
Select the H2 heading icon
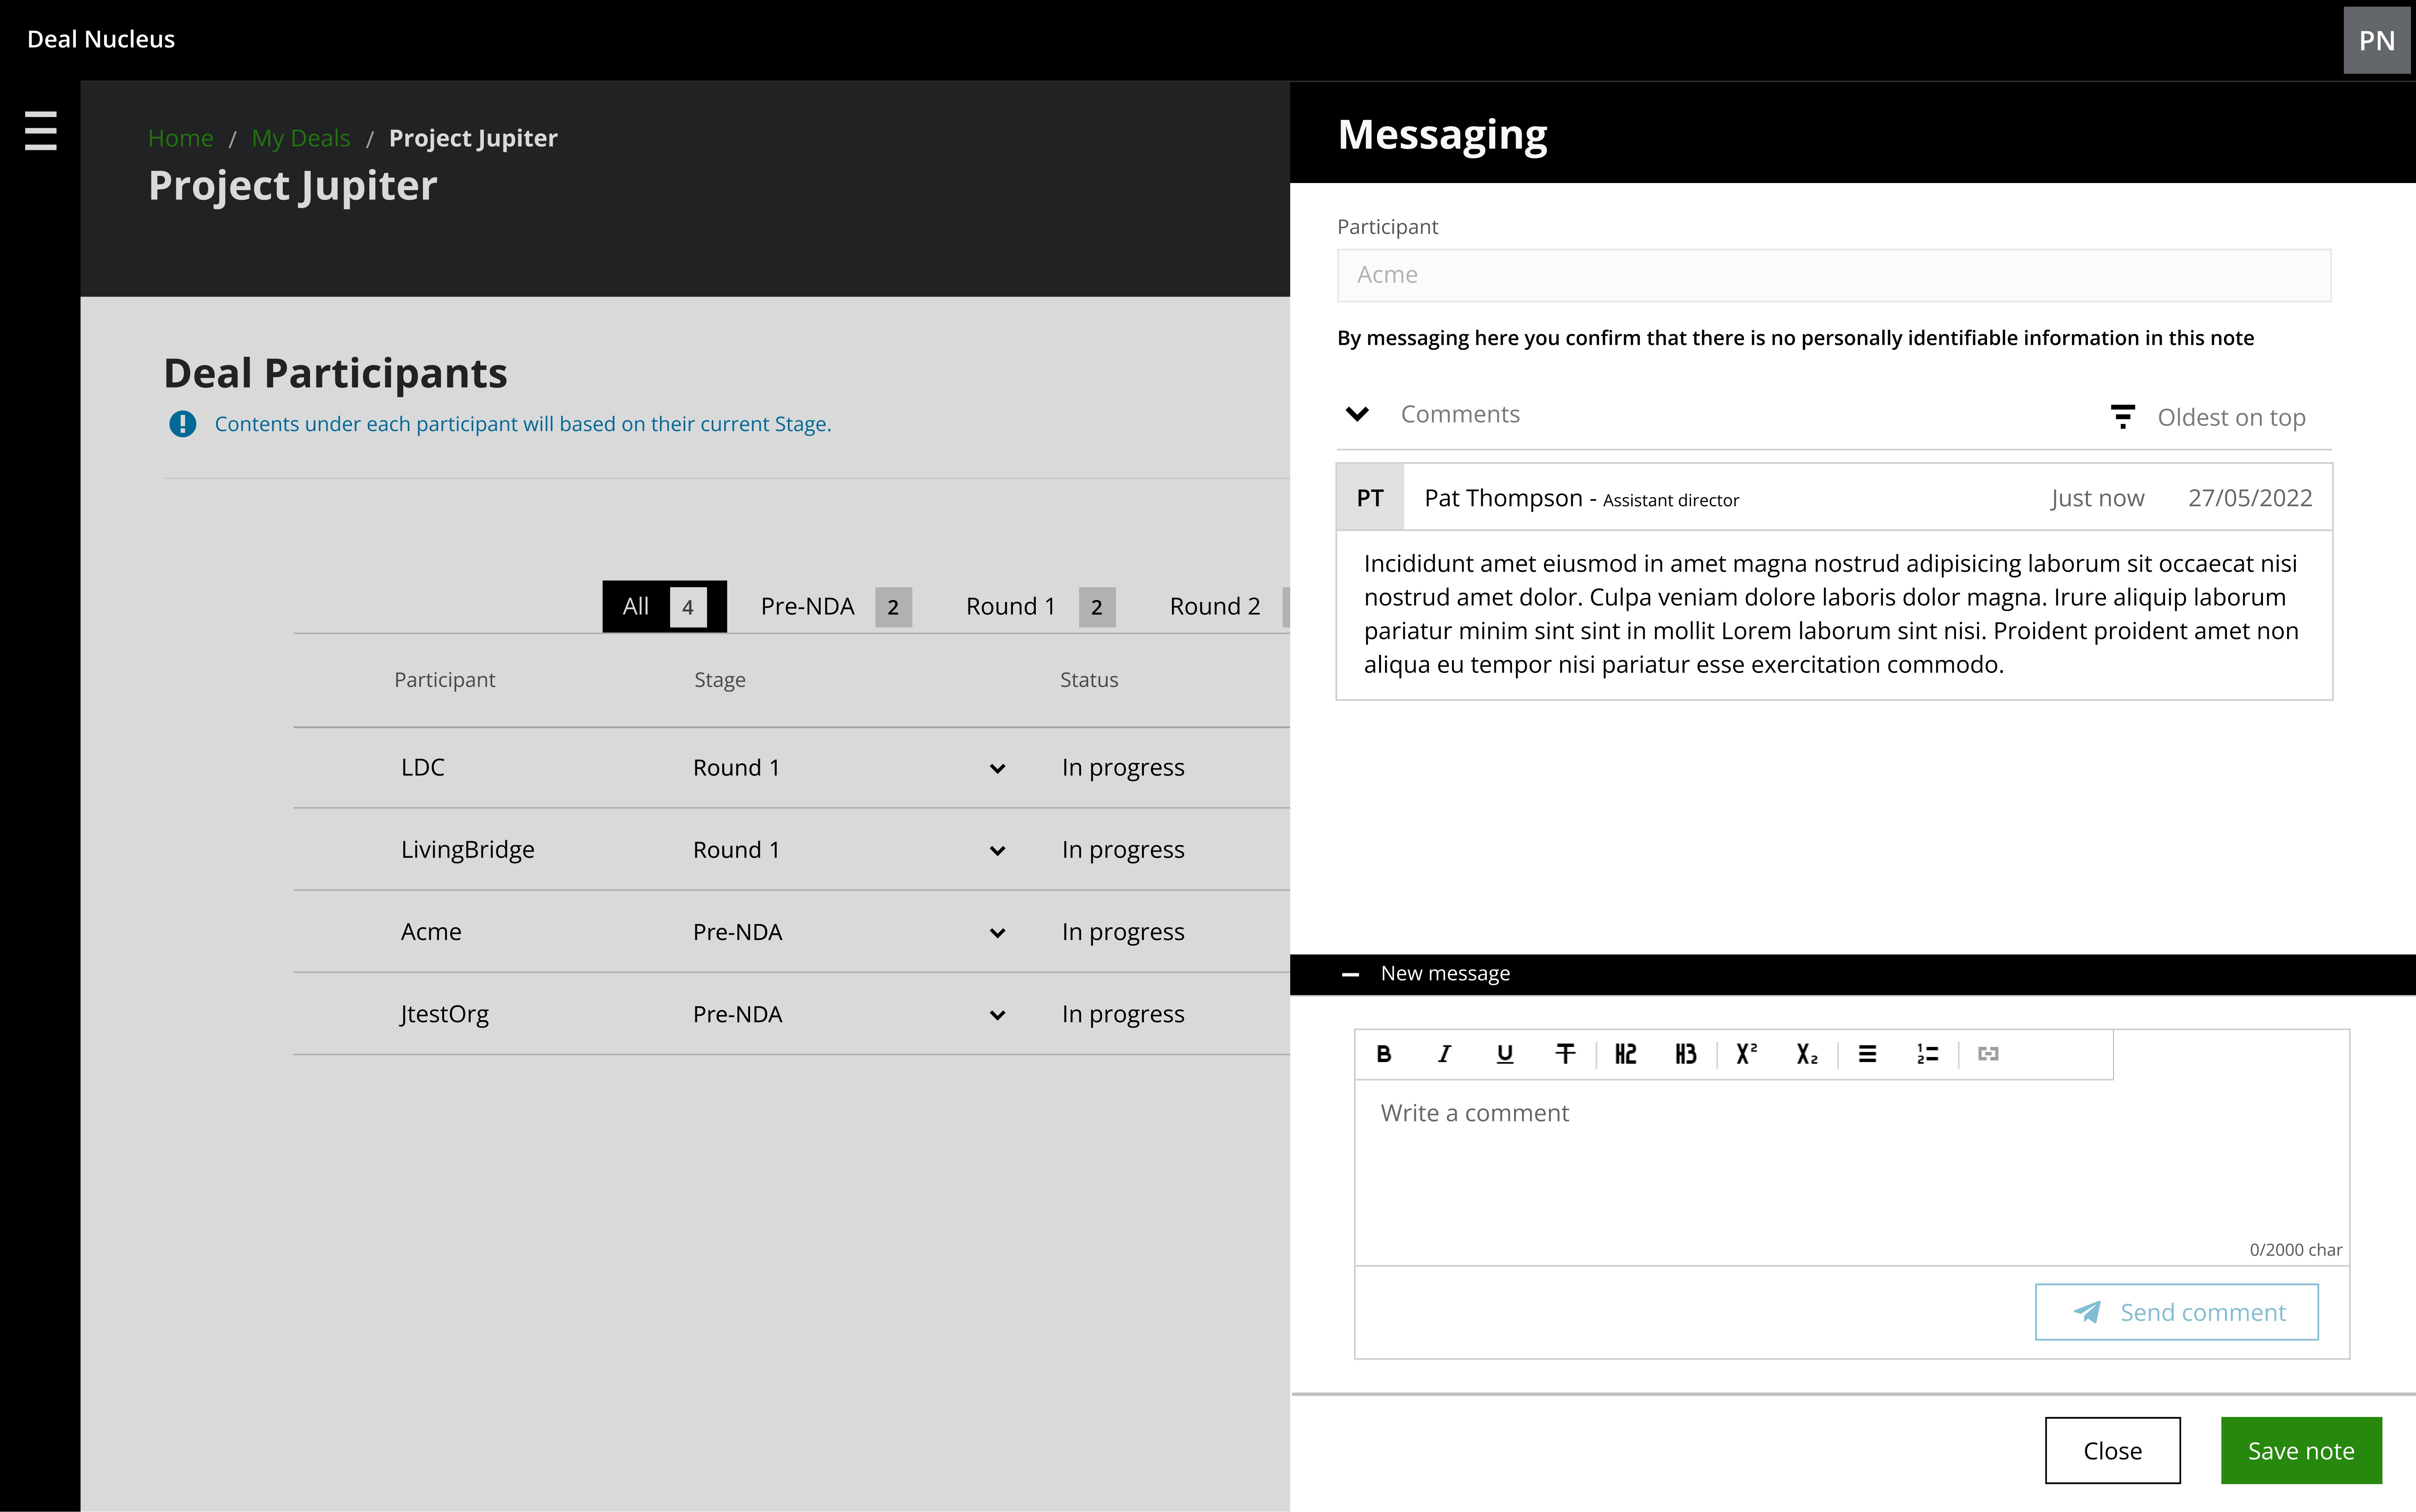(x=1625, y=1054)
